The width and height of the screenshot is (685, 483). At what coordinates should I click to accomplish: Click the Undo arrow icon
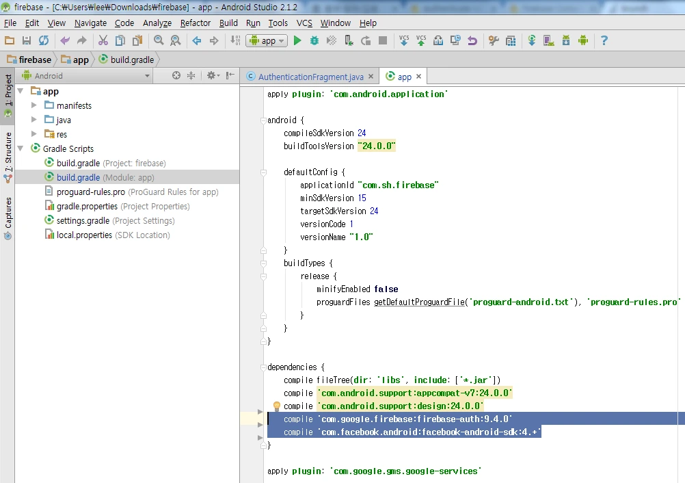pos(65,41)
